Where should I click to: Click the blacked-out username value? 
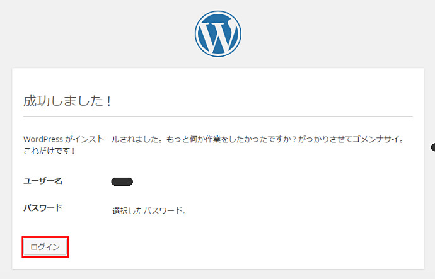(122, 182)
